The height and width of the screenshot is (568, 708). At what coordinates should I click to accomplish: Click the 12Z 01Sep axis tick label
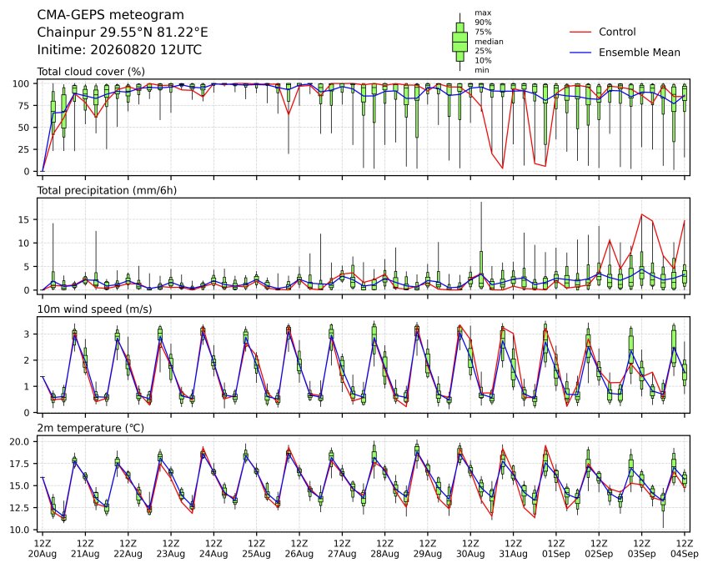[556, 549]
